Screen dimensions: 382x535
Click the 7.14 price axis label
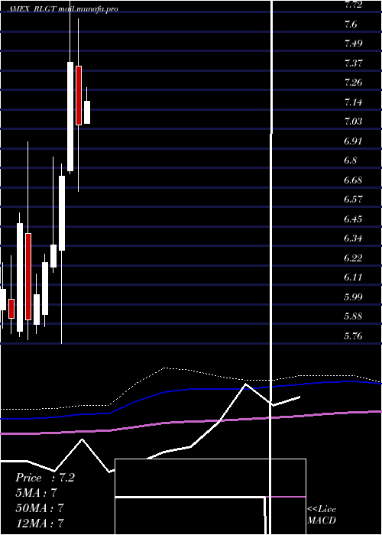[353, 102]
